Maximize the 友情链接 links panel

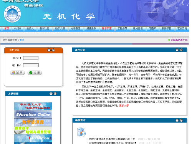click(x=55, y=94)
